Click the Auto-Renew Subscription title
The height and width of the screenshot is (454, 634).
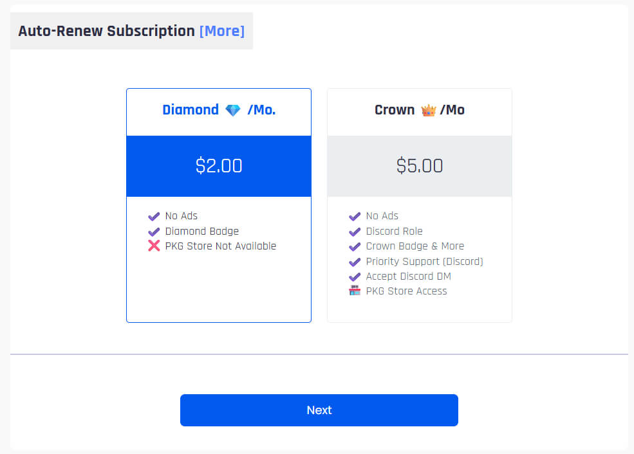click(x=106, y=31)
